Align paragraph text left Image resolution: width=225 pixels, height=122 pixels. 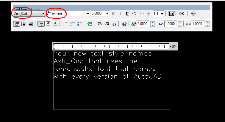pos(17,24)
